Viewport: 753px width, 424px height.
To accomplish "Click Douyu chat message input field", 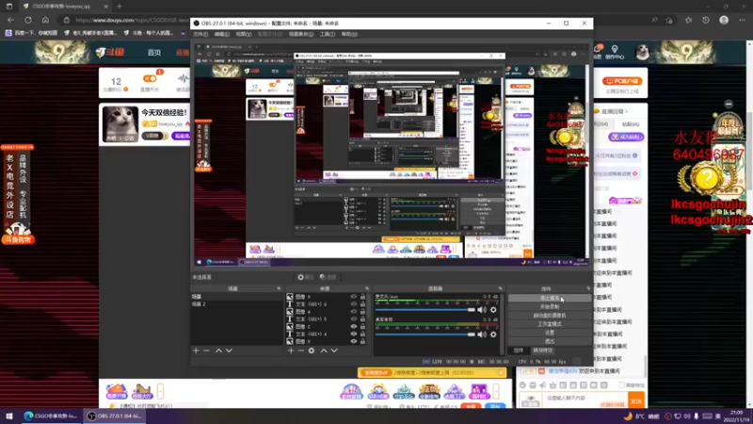I will pos(585,398).
